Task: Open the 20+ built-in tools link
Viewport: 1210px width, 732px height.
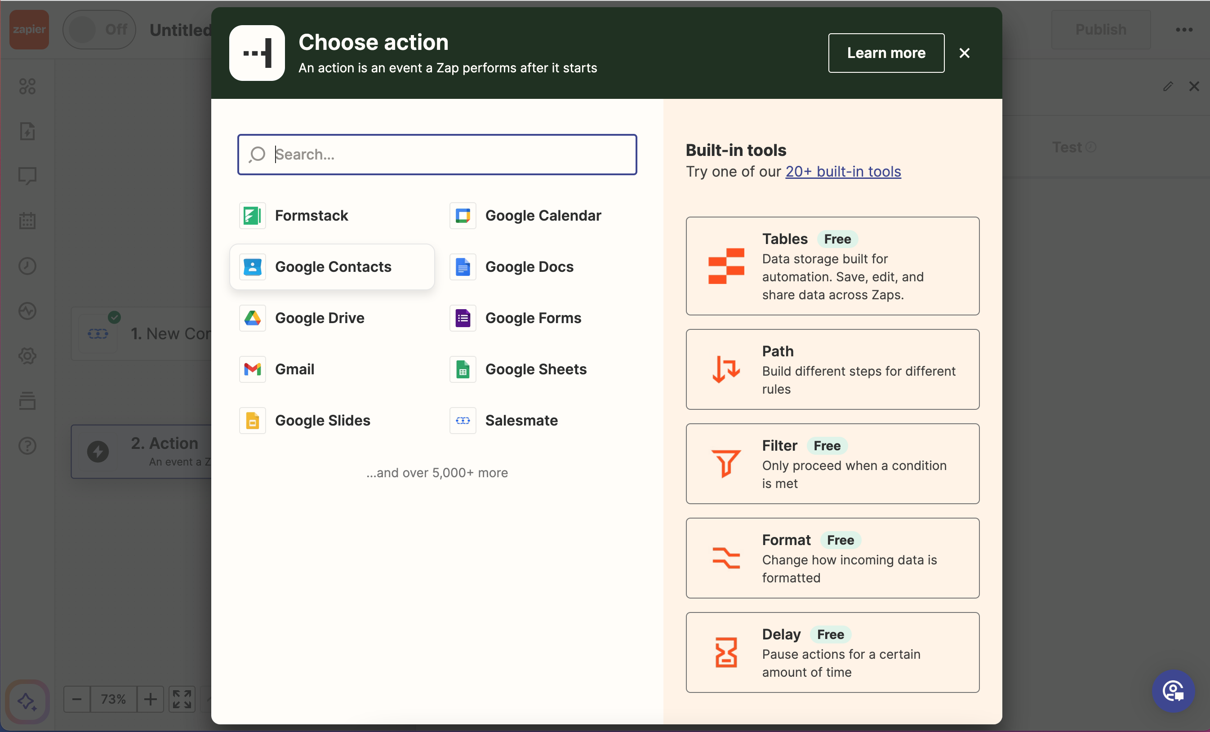Action: point(843,171)
